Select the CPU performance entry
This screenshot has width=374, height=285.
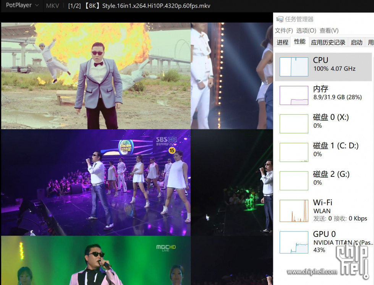point(323,67)
